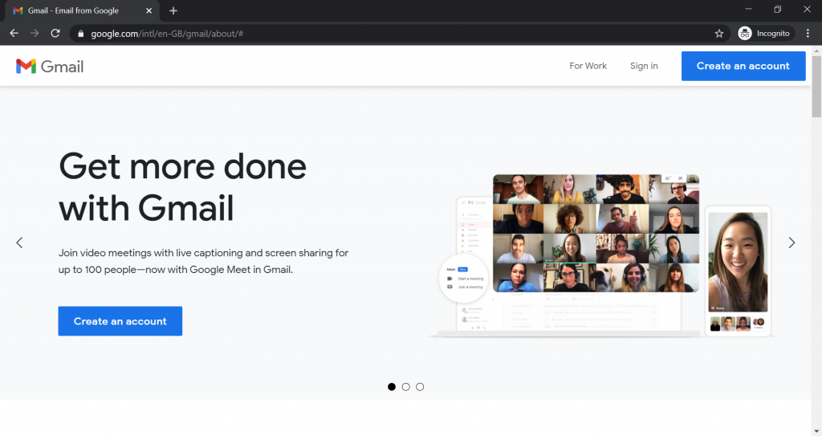View site security lock information

point(80,34)
